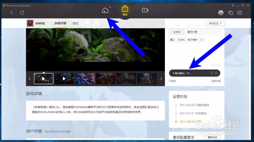This screenshot has height=142, width=254.
Task: Play the second video thumbnail
Action: [64, 79]
